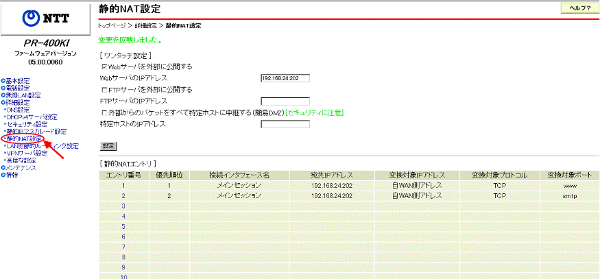The height and width of the screenshot is (279, 600).
Task: Expand the メンテナンス menu section
Action: pyautogui.click(x=21, y=167)
